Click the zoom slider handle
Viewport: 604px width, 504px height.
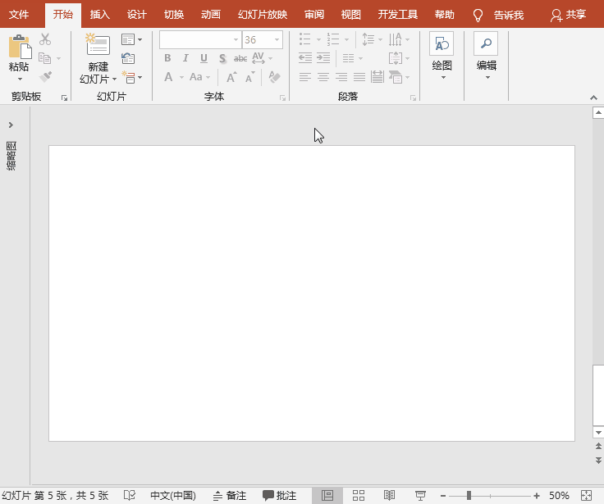click(x=469, y=495)
